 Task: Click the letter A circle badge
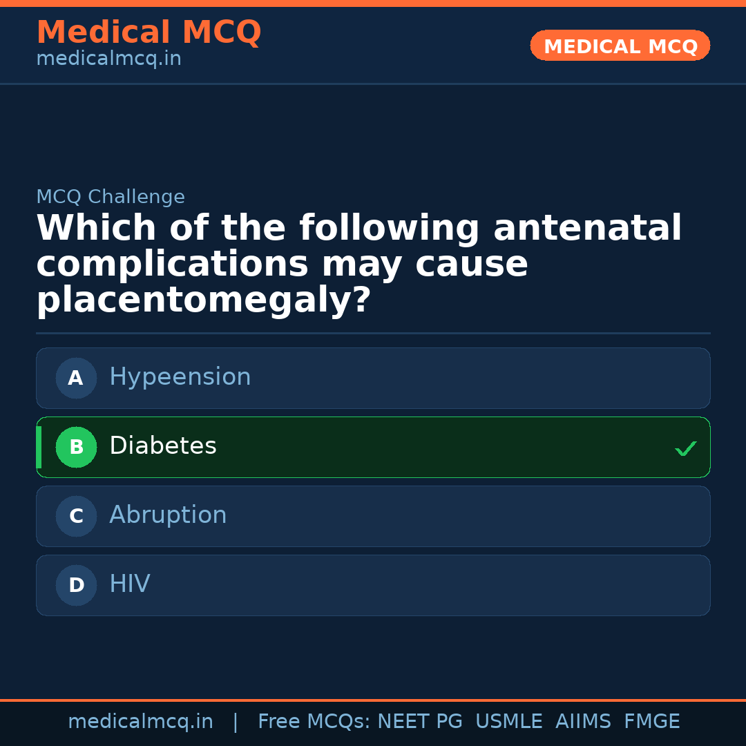(x=76, y=378)
